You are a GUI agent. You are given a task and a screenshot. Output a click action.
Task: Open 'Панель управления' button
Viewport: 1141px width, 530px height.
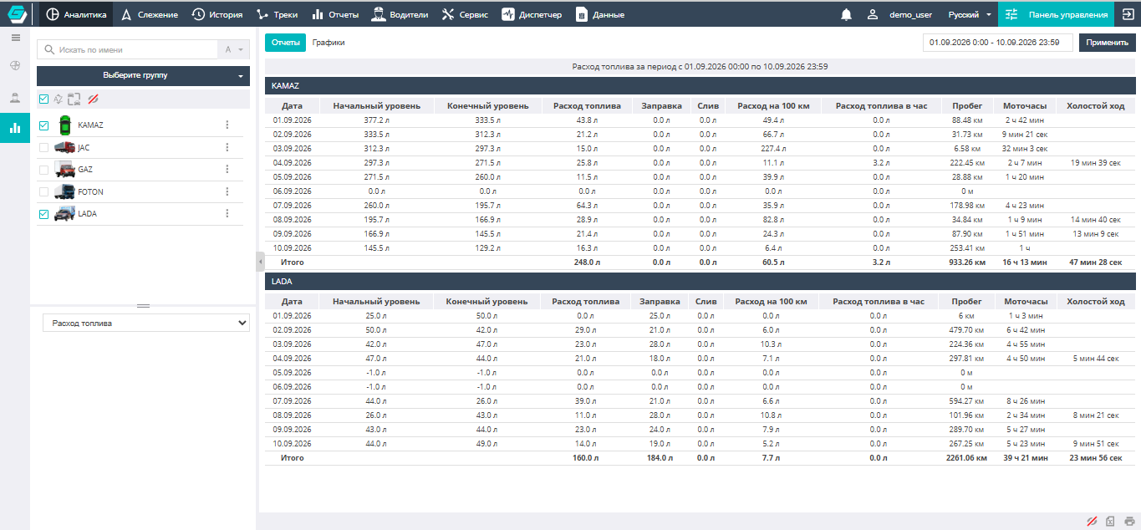[1055, 14]
